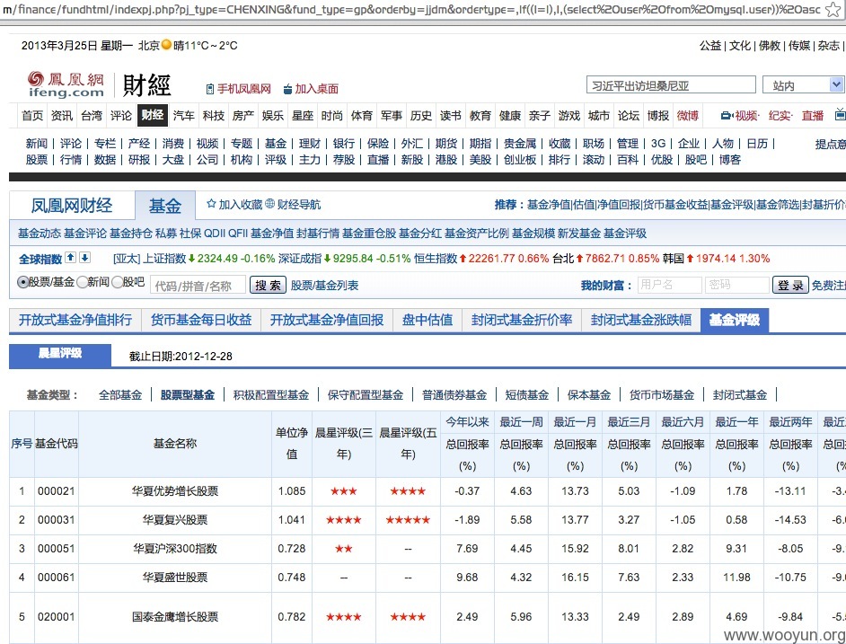Open the 创业板 sub-navigation link
Screen dimensions: 846x644
point(520,160)
